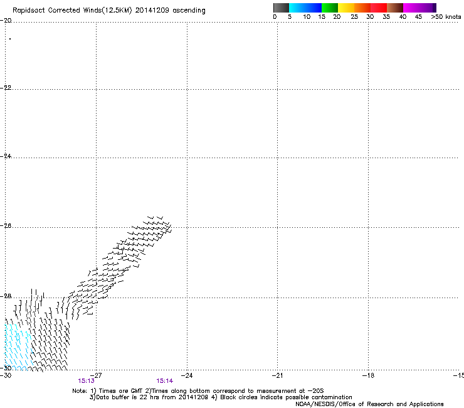Click the cyan wind barbs cluster
The width and height of the screenshot is (464, 408).
[x=18, y=347]
